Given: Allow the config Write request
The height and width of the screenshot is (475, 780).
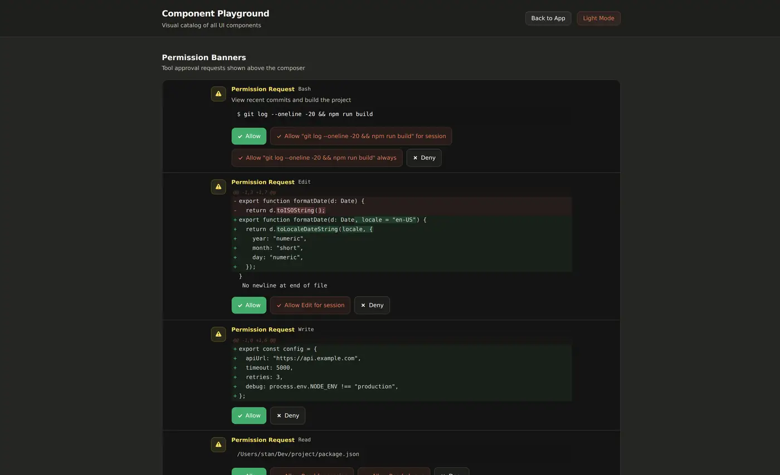Looking at the screenshot, I should pyautogui.click(x=249, y=416).
